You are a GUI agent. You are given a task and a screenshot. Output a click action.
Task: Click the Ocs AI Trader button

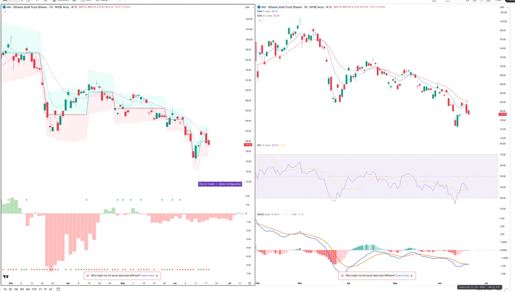(x=207, y=184)
